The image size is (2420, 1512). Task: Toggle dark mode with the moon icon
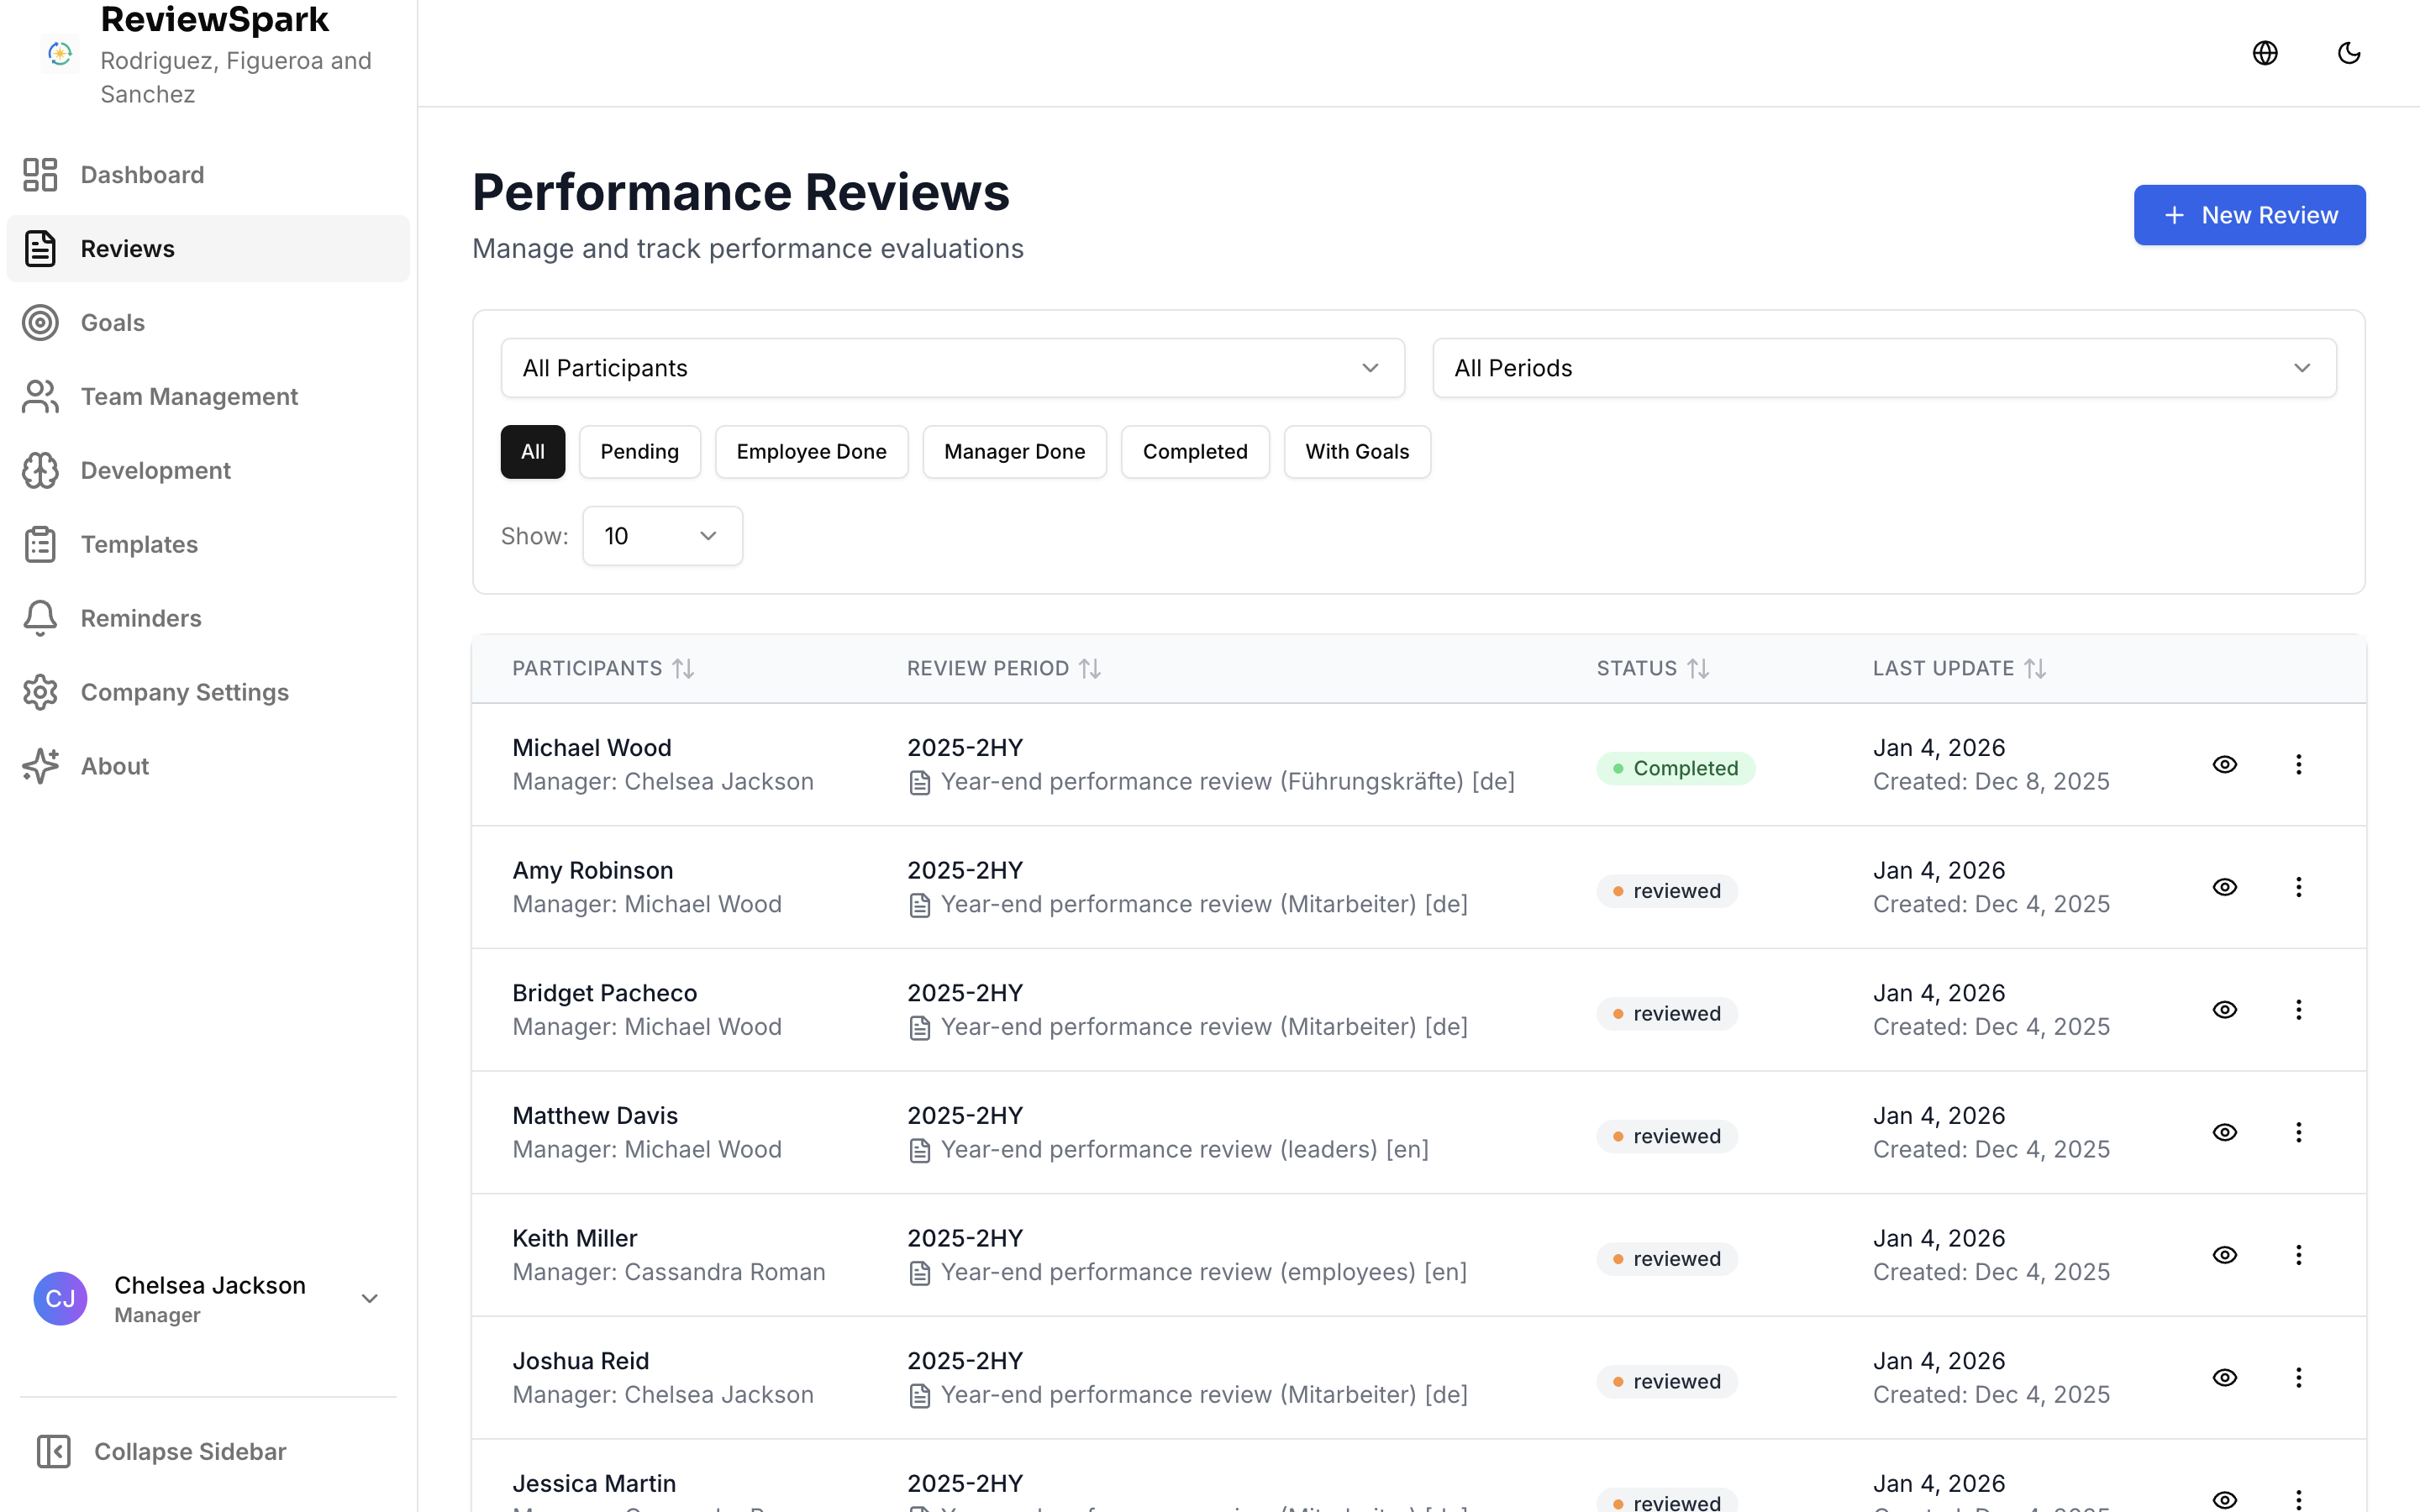pos(2348,52)
